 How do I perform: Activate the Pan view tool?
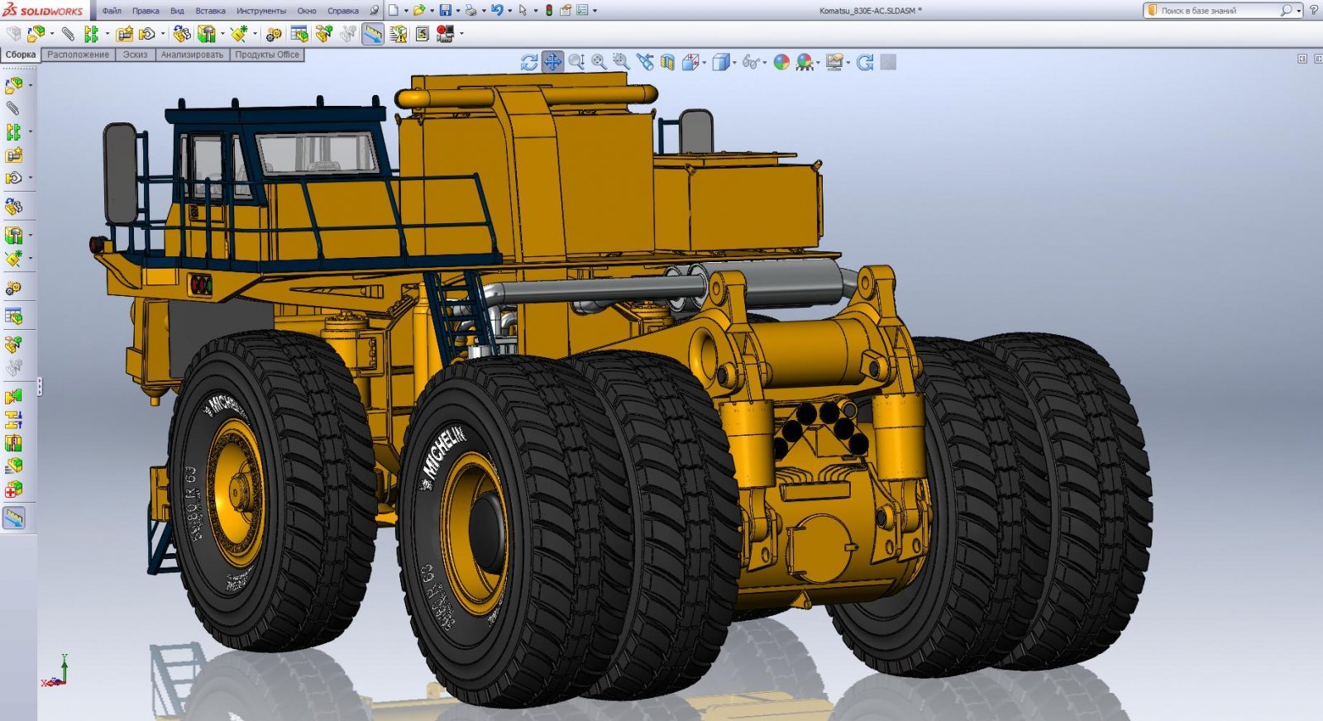552,62
